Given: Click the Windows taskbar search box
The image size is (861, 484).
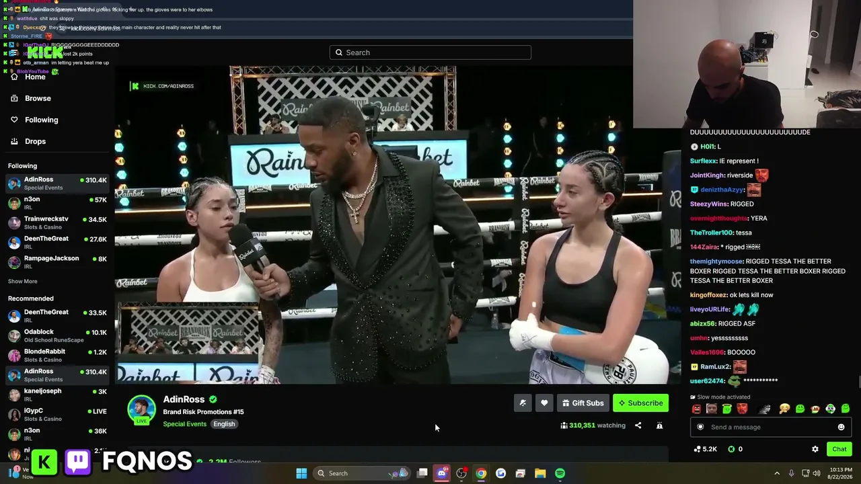Looking at the screenshot, I should click(x=361, y=473).
